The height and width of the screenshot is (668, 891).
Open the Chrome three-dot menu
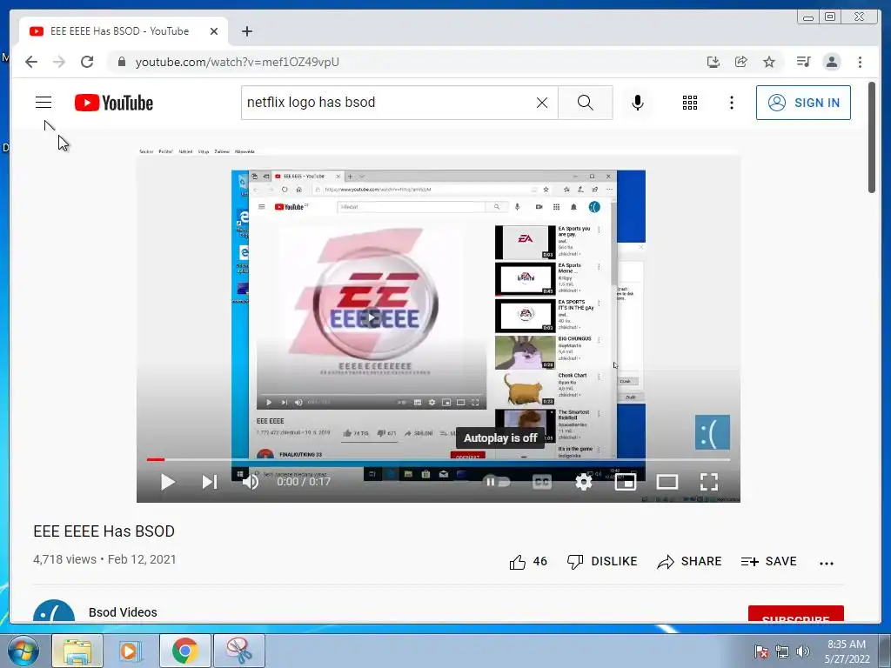coord(860,62)
